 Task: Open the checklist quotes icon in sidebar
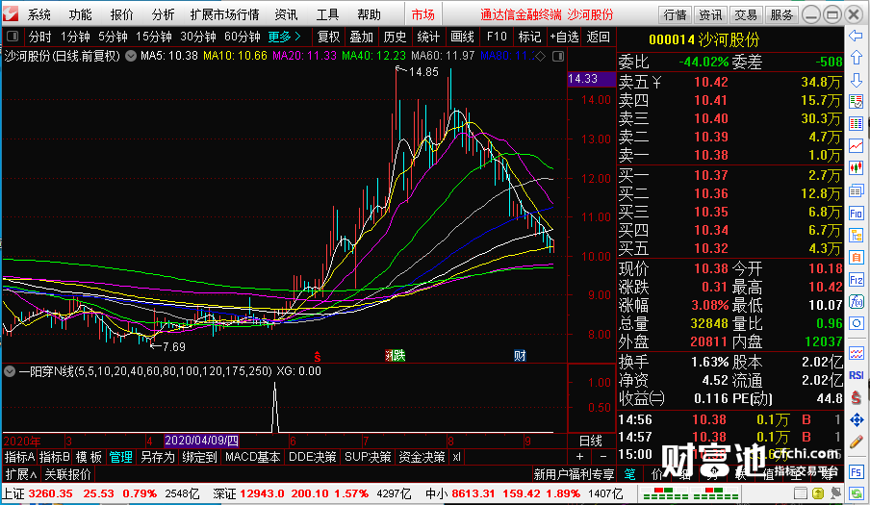[x=857, y=102]
